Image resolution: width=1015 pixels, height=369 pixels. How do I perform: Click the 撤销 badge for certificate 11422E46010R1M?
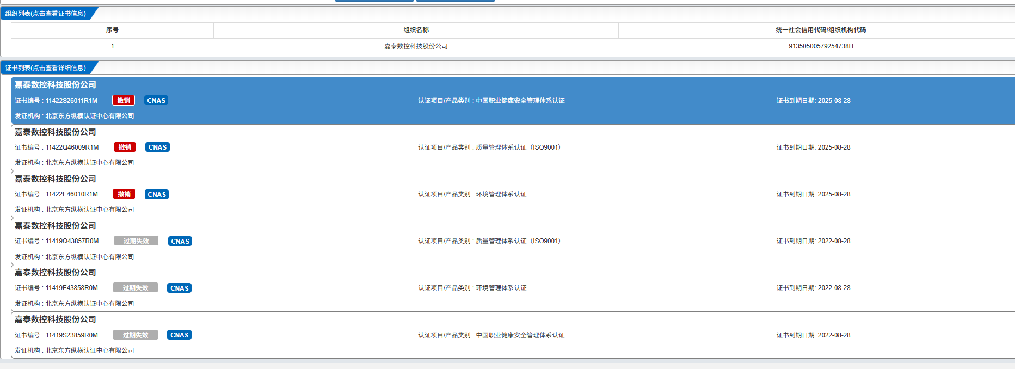[124, 194]
